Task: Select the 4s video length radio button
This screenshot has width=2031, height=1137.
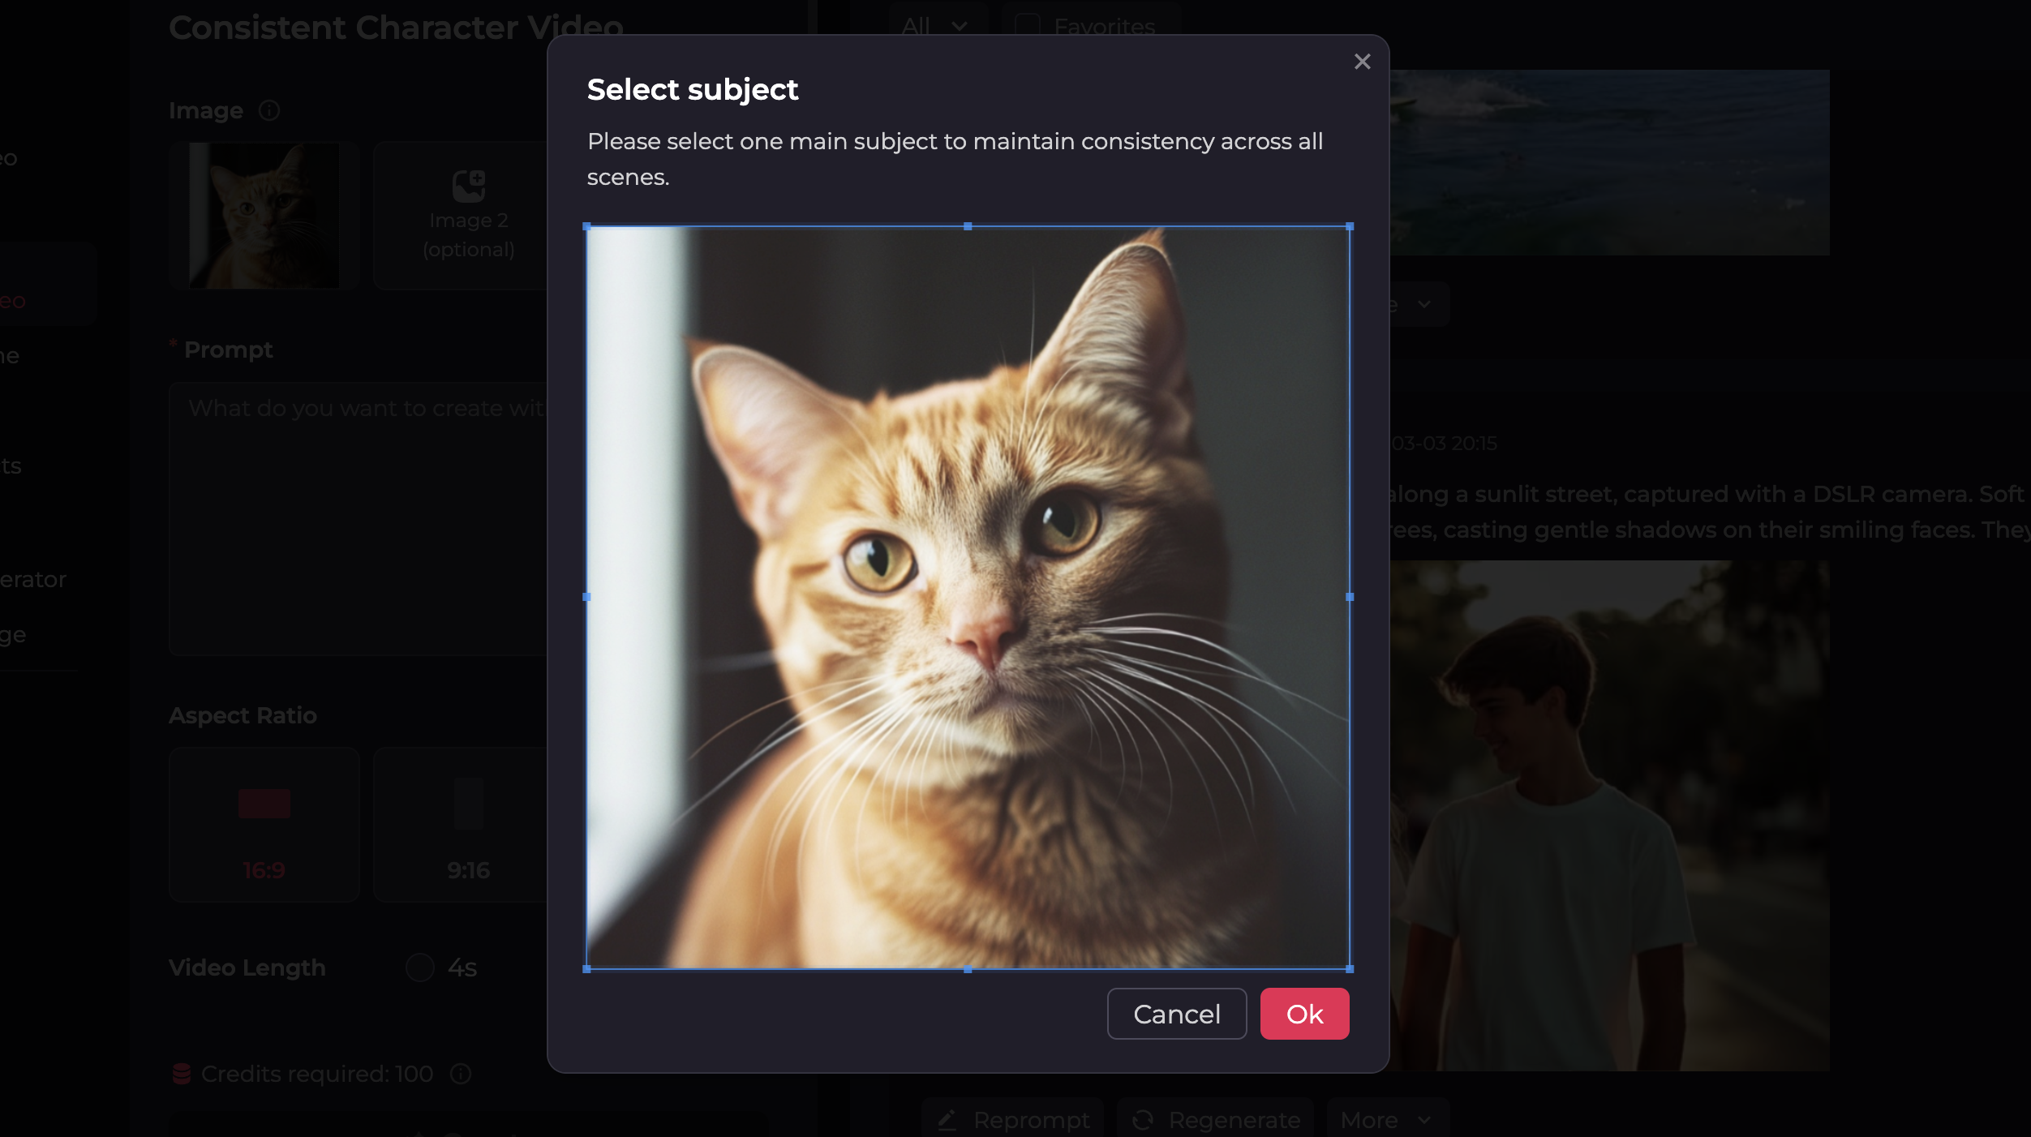Action: click(x=419, y=968)
